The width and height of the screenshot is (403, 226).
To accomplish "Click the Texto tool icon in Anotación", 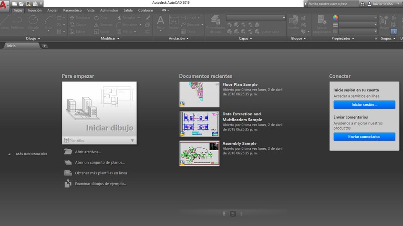I will tap(160, 21).
